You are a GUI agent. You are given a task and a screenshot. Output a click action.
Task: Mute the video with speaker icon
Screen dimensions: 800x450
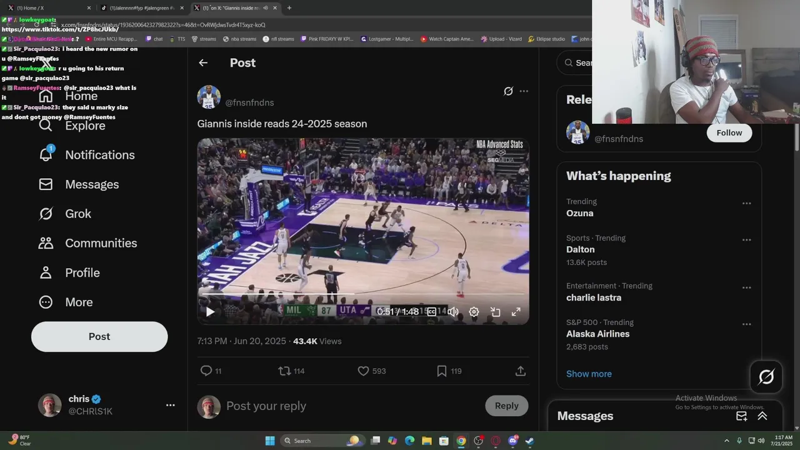point(453,312)
